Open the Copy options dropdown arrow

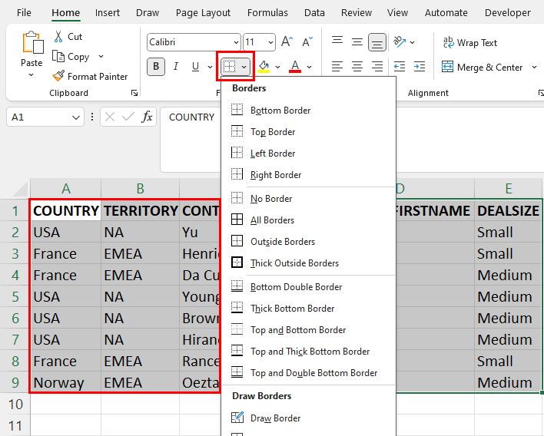coord(101,56)
